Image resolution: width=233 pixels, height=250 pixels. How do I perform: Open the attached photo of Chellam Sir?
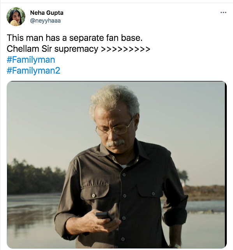116,165
